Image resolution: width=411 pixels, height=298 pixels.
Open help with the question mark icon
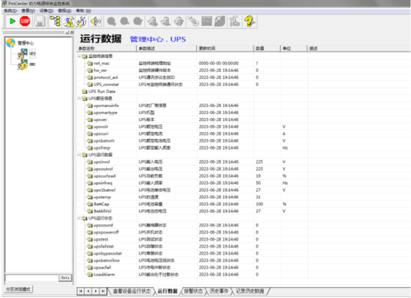[250, 21]
